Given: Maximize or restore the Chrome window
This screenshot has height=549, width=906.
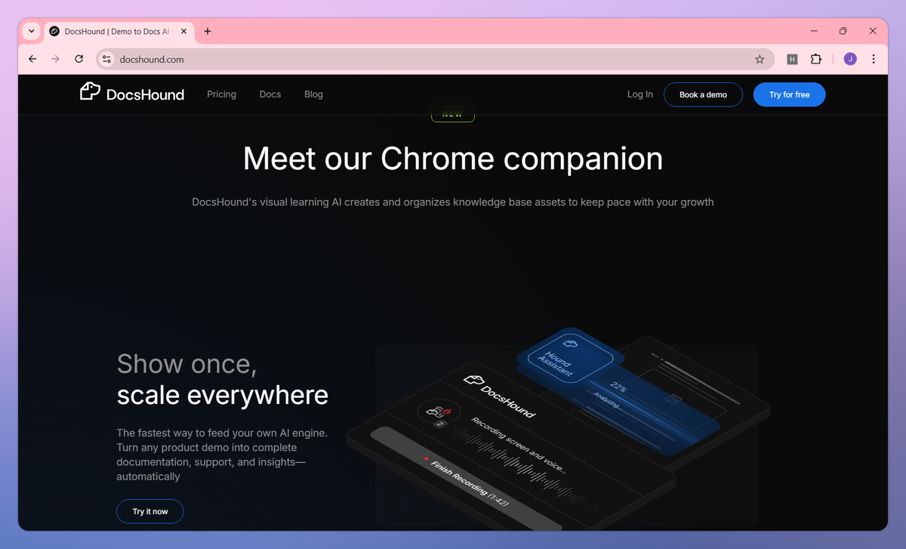Looking at the screenshot, I should click(x=843, y=31).
